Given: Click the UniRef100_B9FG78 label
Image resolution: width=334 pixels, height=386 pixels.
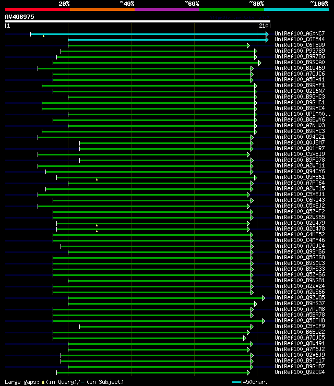Looking at the screenshot, I should click(300, 160).
